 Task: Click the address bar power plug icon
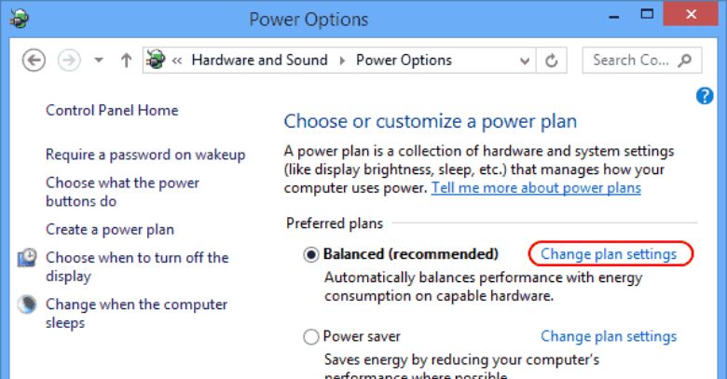point(155,61)
